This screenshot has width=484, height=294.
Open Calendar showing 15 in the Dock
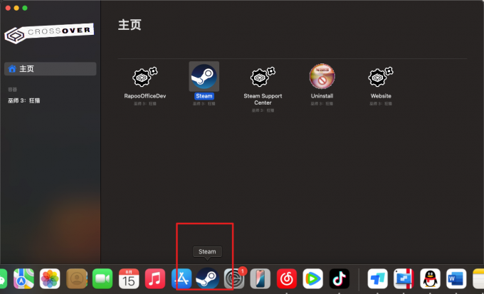pos(129,279)
